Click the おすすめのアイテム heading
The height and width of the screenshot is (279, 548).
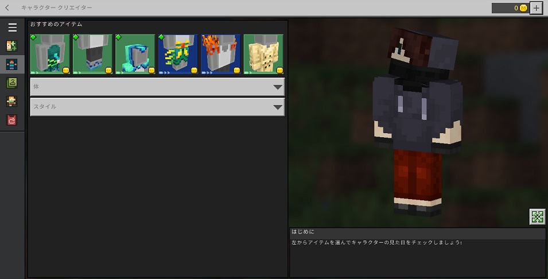(56, 24)
